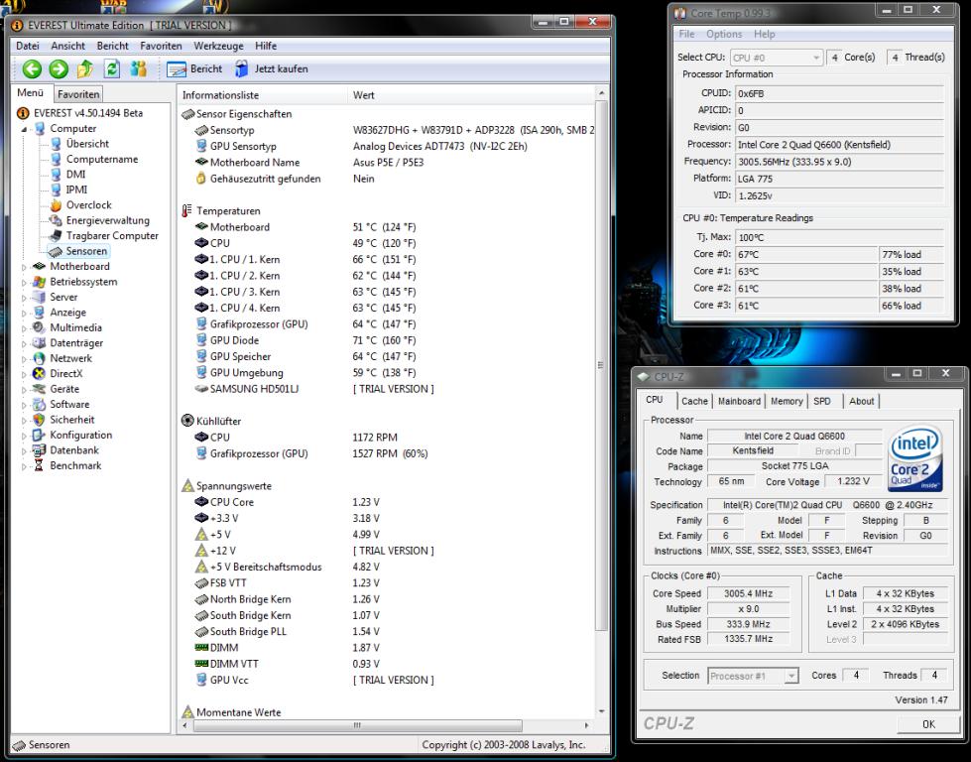This screenshot has width=971, height=762.
Task: Click the Sensor Eigenschaften group icon
Action: pos(187,114)
